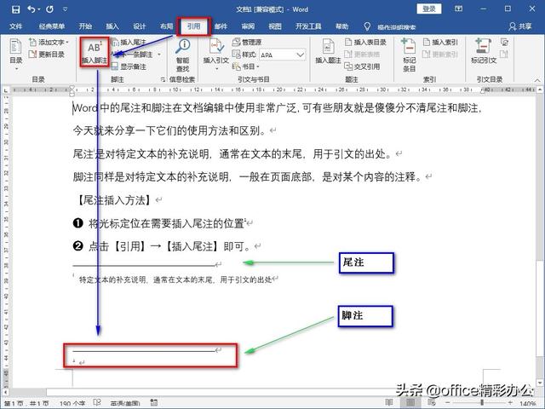
Task: Click 更新目录 button
Action: pyautogui.click(x=47, y=55)
